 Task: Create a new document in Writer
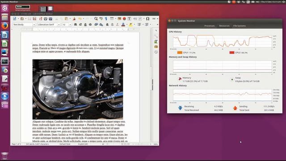pyautogui.click(x=15, y=19)
